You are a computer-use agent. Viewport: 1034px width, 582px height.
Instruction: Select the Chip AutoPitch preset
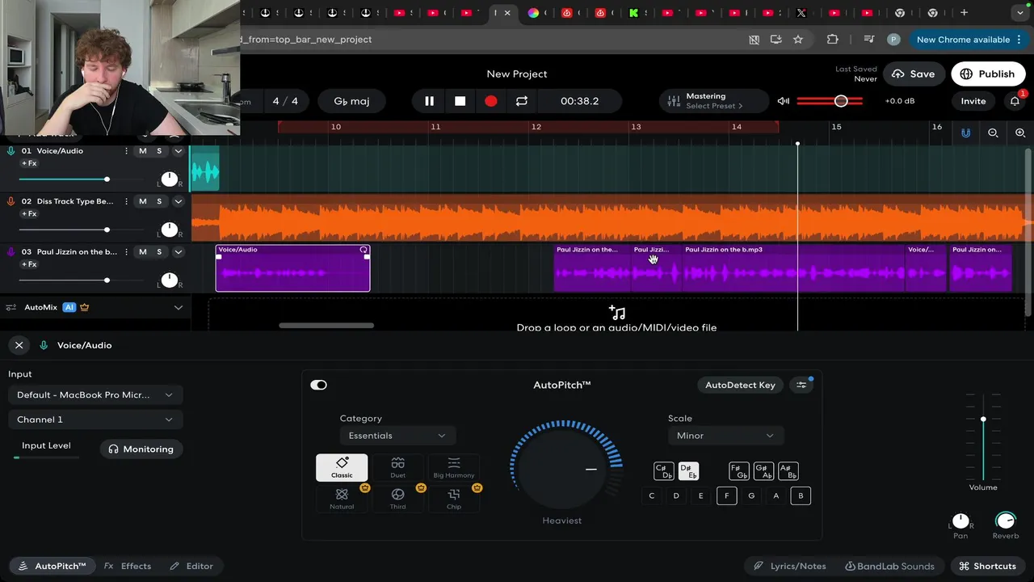point(454,499)
